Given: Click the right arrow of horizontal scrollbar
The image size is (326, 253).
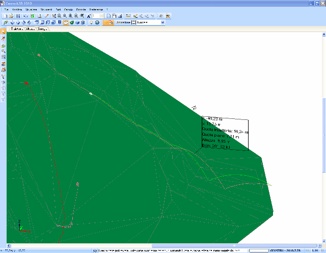Looking at the screenshot, I should pos(320,246).
